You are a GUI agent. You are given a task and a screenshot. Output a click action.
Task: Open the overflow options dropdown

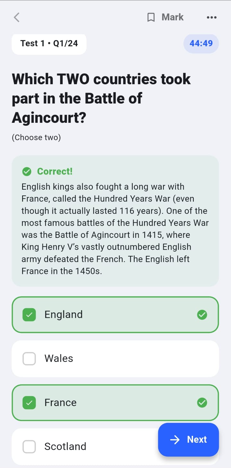(x=211, y=17)
